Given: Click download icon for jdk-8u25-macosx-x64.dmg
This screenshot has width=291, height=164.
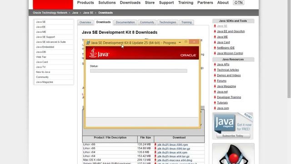Looking at the screenshot, I should click(156, 160).
